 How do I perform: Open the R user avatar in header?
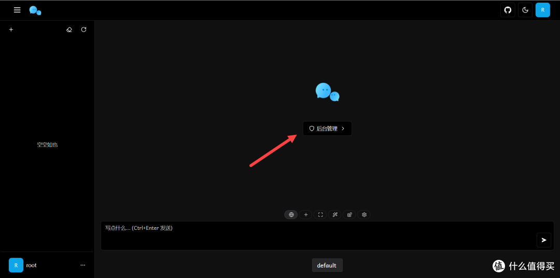pos(542,10)
